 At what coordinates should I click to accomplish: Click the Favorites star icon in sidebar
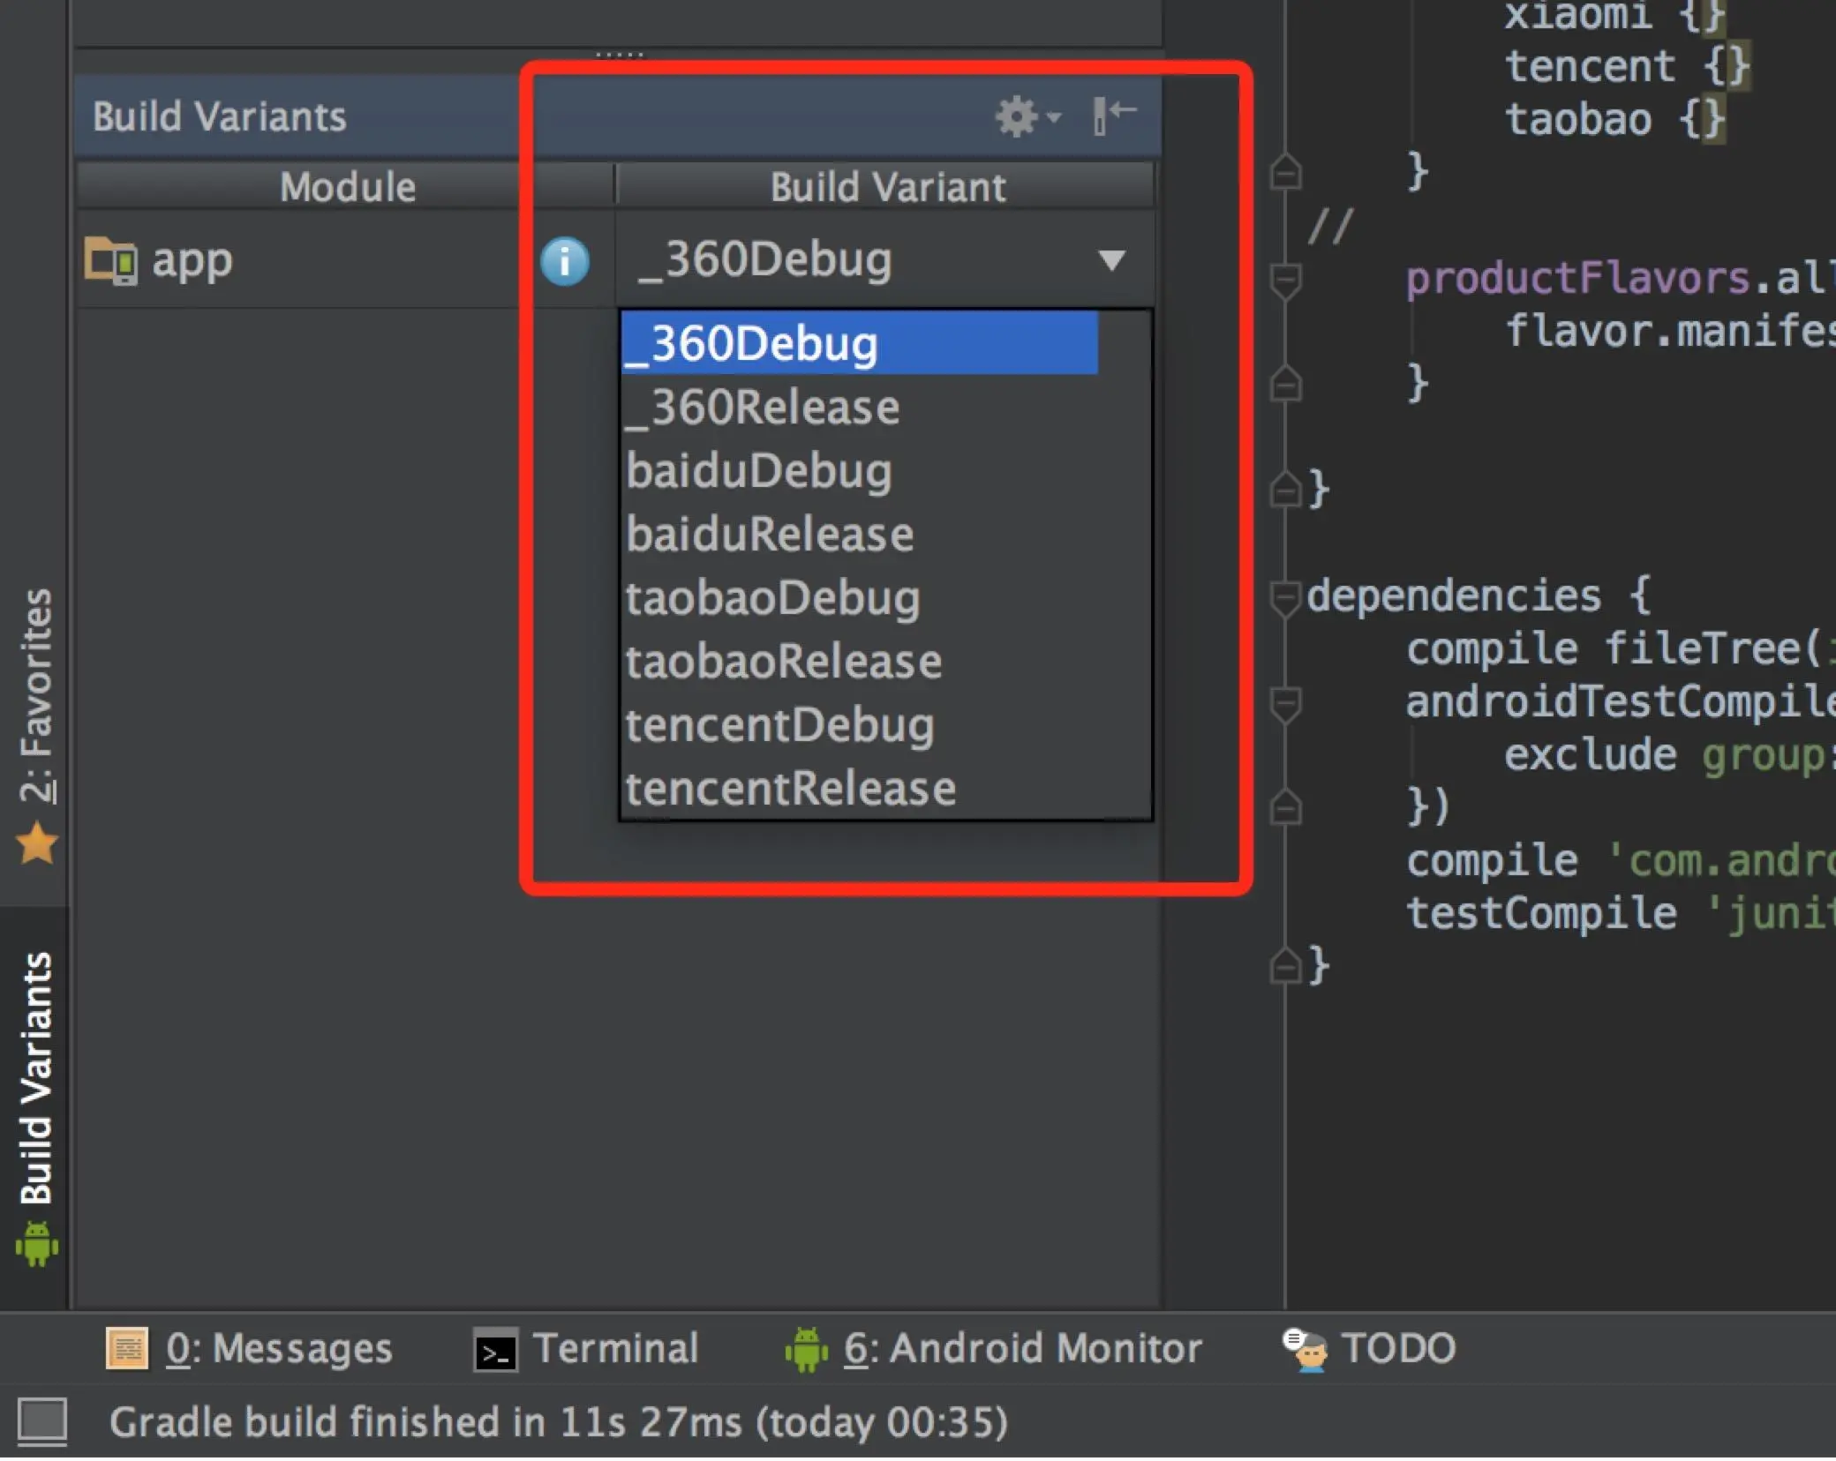pos(37,843)
